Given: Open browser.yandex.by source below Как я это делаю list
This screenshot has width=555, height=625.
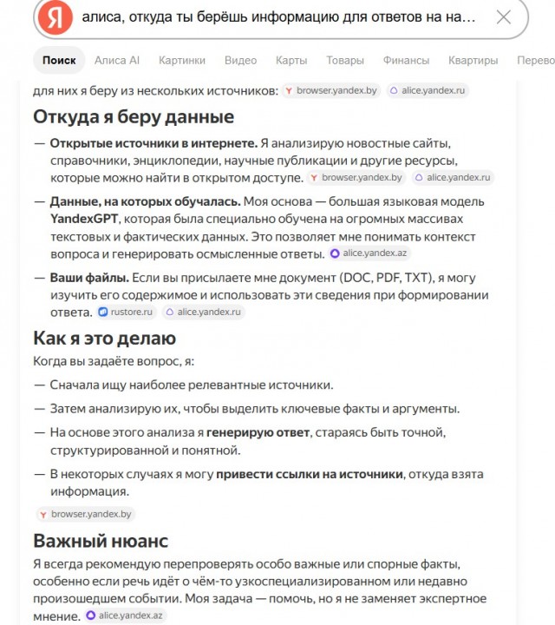Looking at the screenshot, I should pos(86,514).
